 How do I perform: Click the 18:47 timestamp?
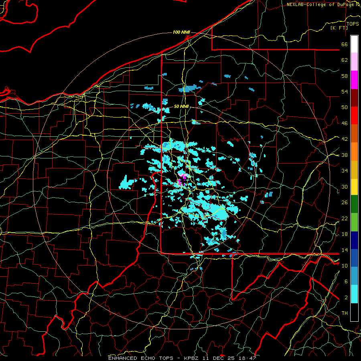[x=247, y=358]
